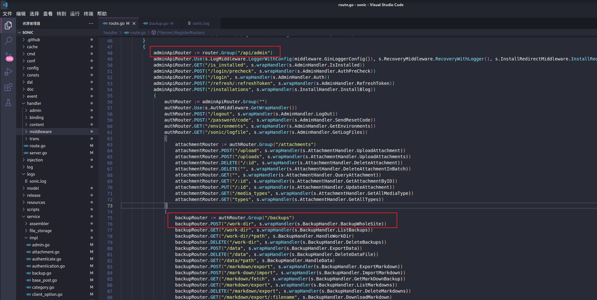Open the 文件 menu
This screenshot has width=597, height=300.
pyautogui.click(x=7, y=14)
